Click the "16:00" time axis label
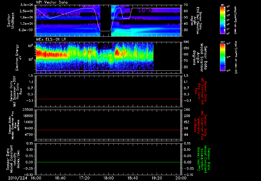Image resolution: width=261 pixels, height=181 pixels. coord(36,178)
